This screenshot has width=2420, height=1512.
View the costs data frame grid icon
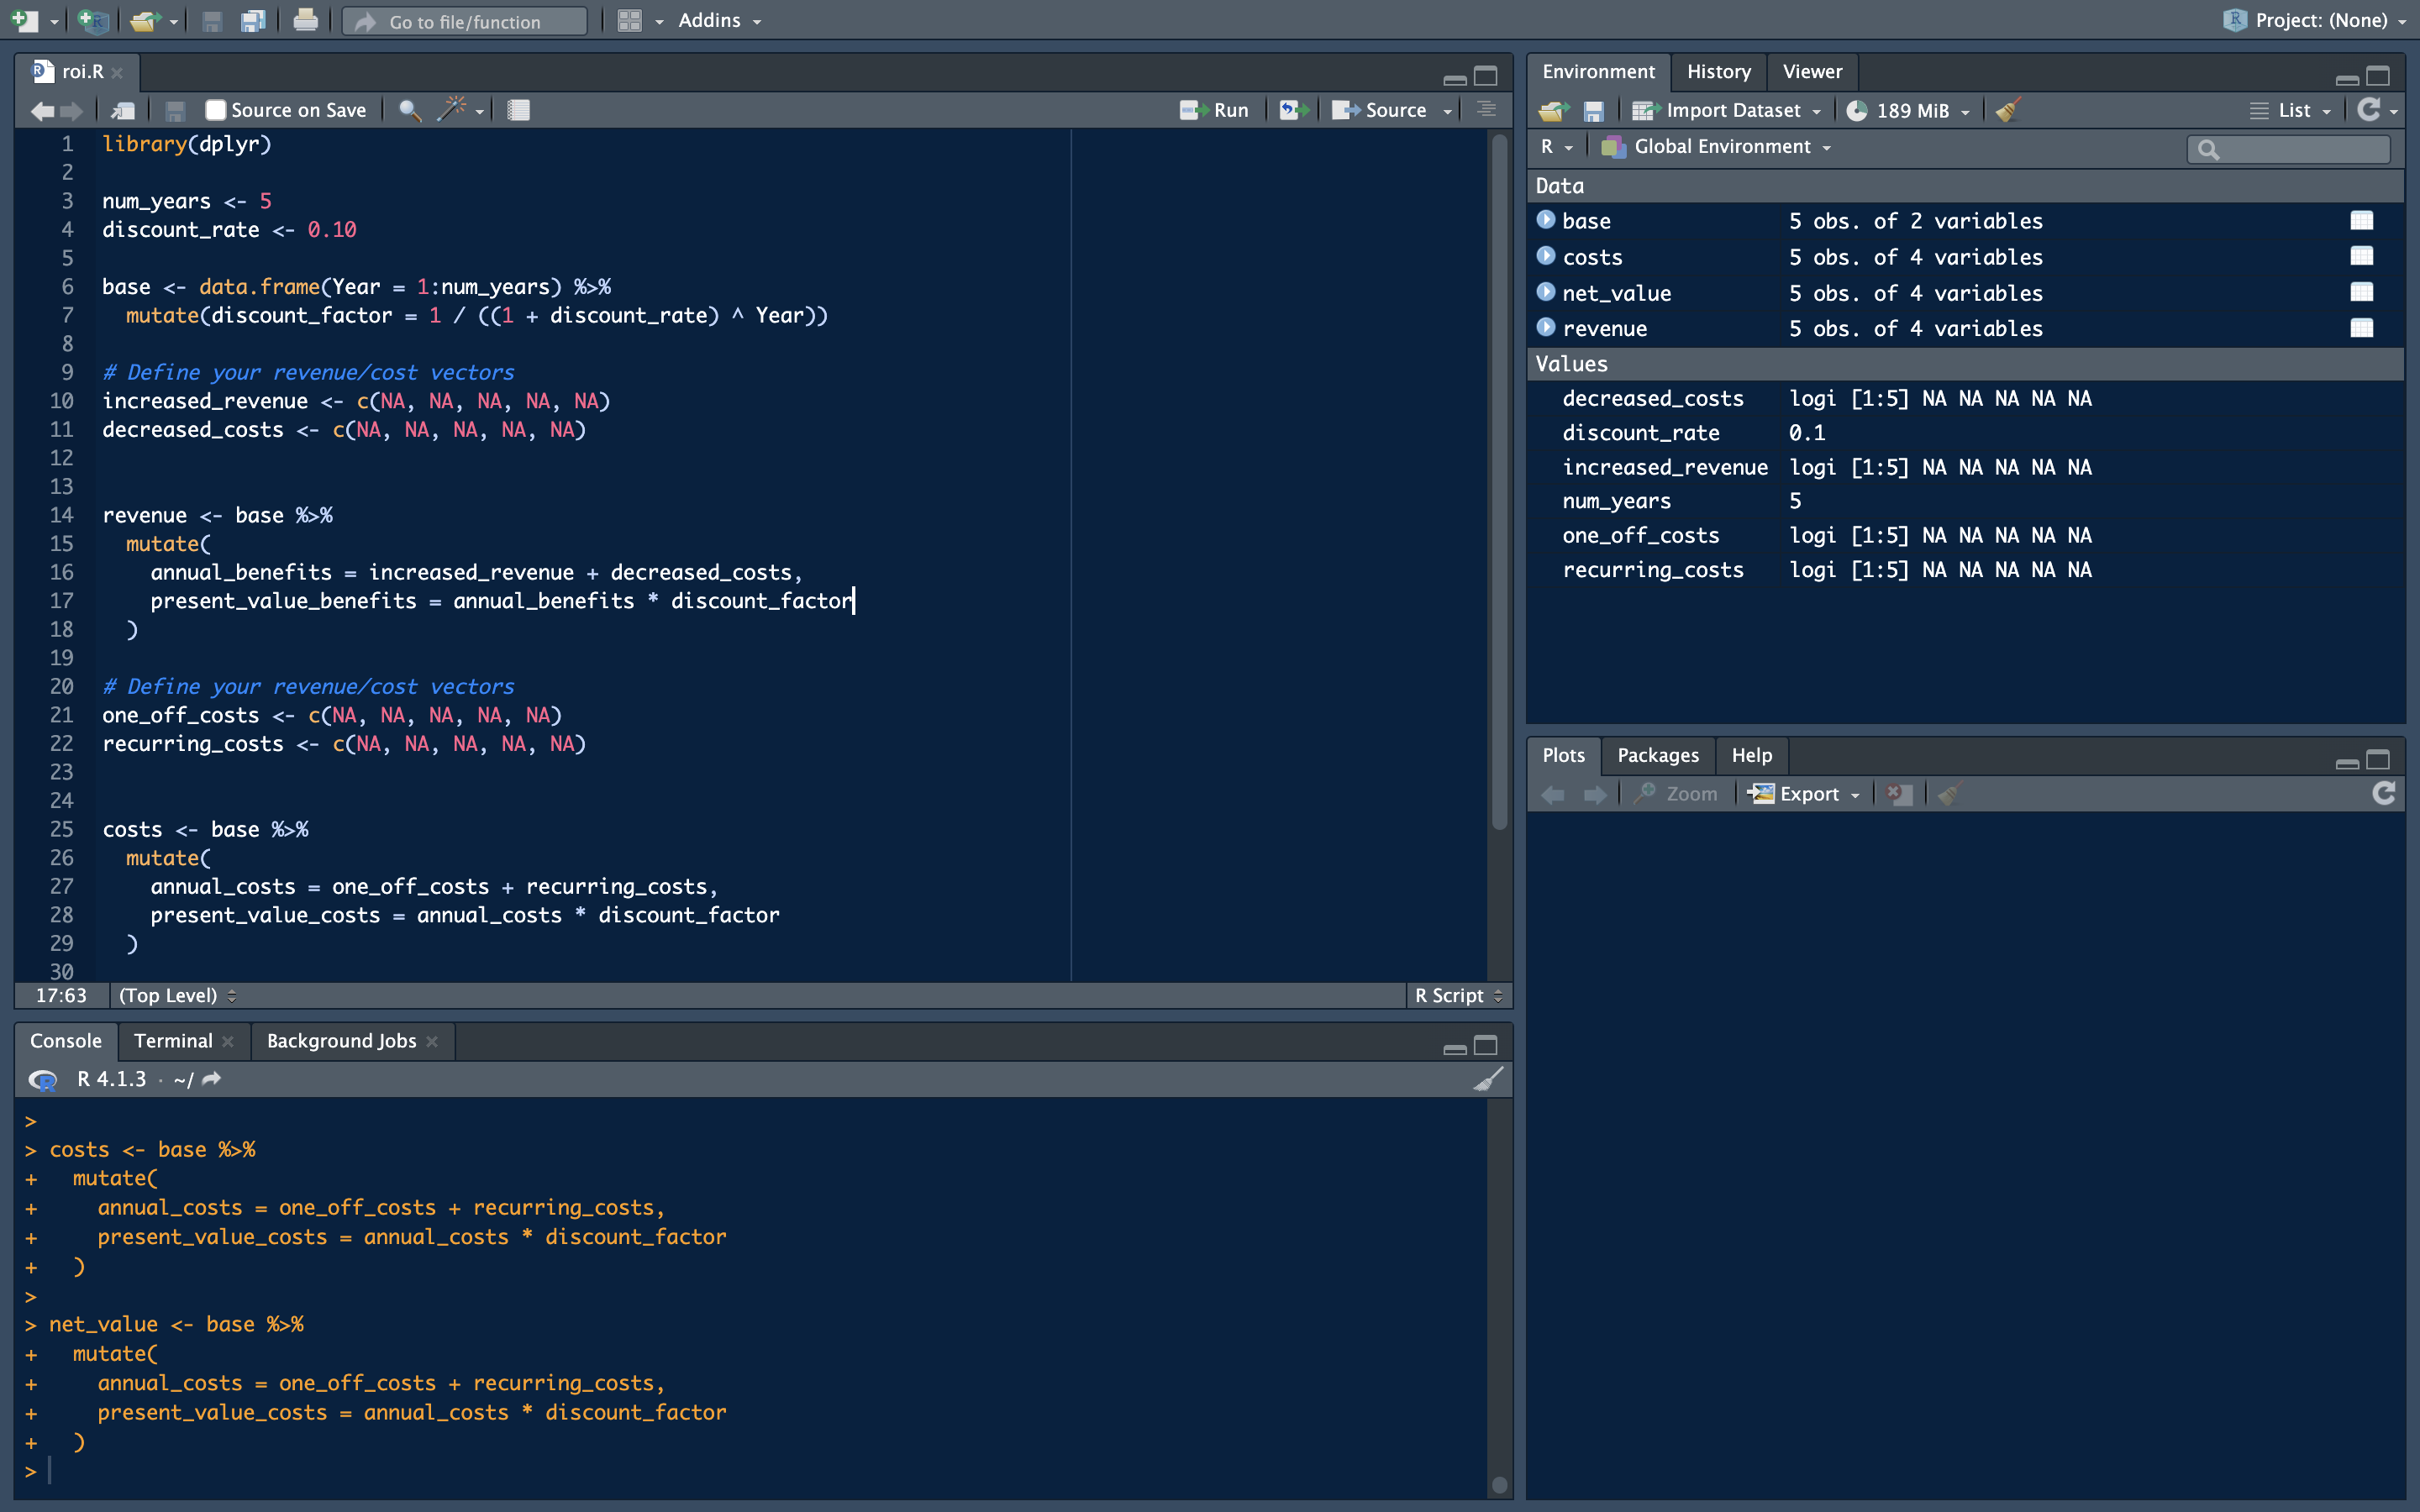(2361, 257)
